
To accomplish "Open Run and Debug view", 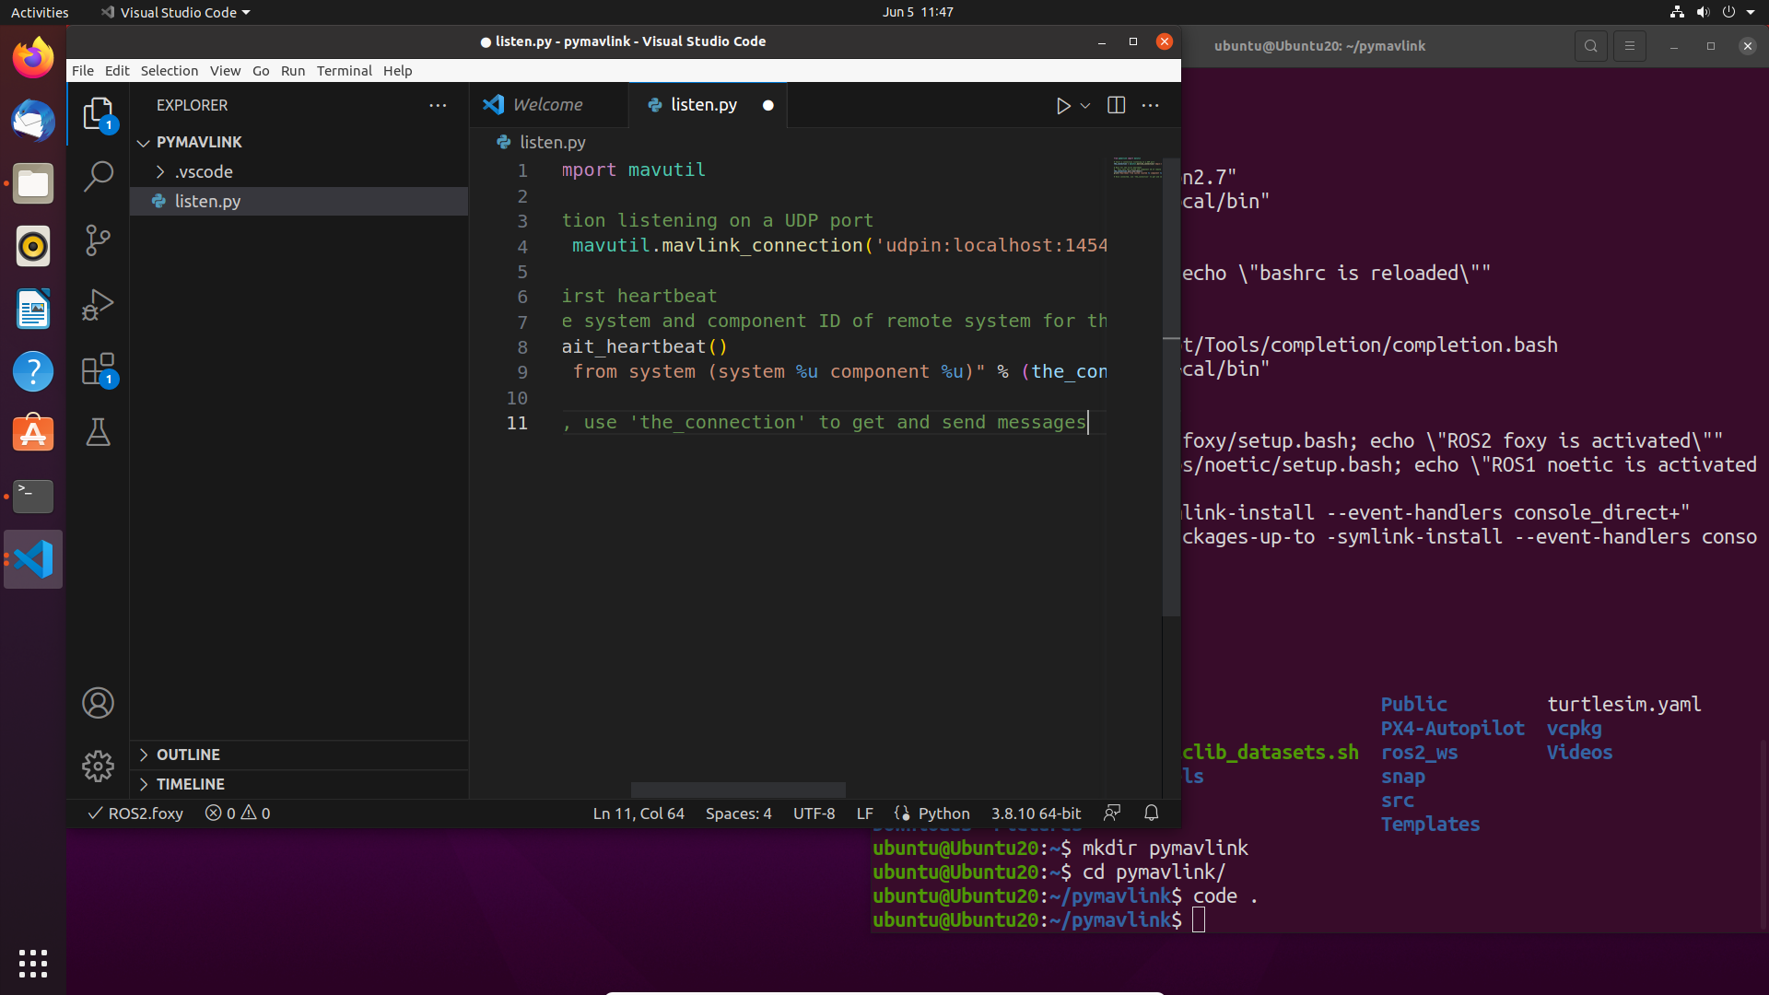I will [98, 305].
